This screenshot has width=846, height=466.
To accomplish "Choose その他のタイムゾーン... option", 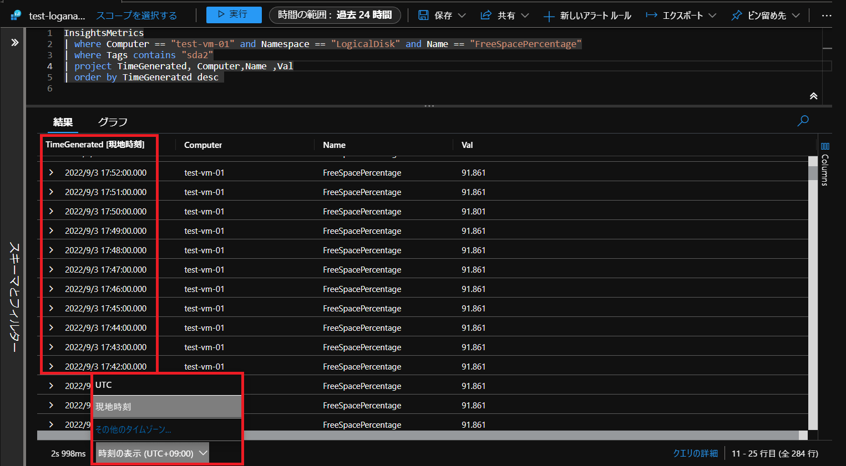I will point(167,429).
